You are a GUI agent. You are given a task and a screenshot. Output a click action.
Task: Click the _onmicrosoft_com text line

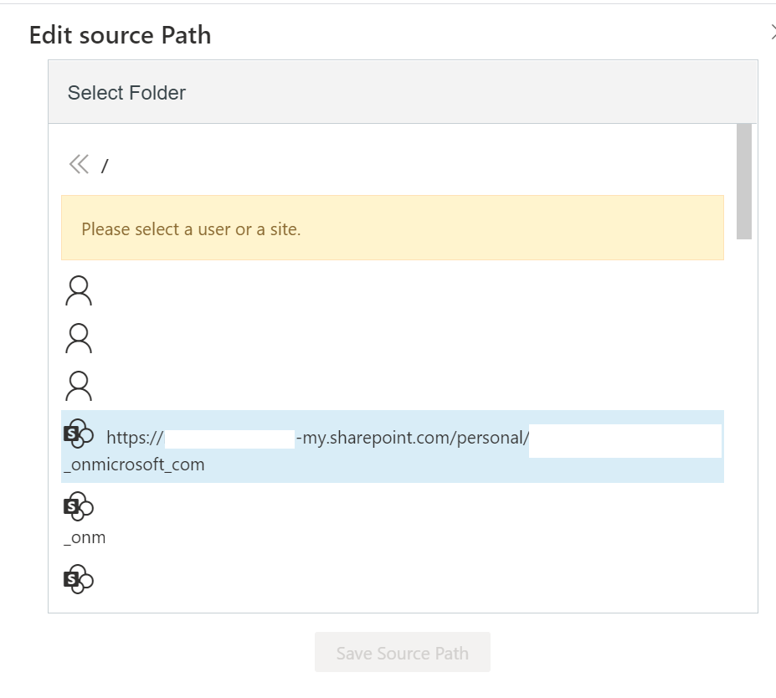tap(134, 464)
